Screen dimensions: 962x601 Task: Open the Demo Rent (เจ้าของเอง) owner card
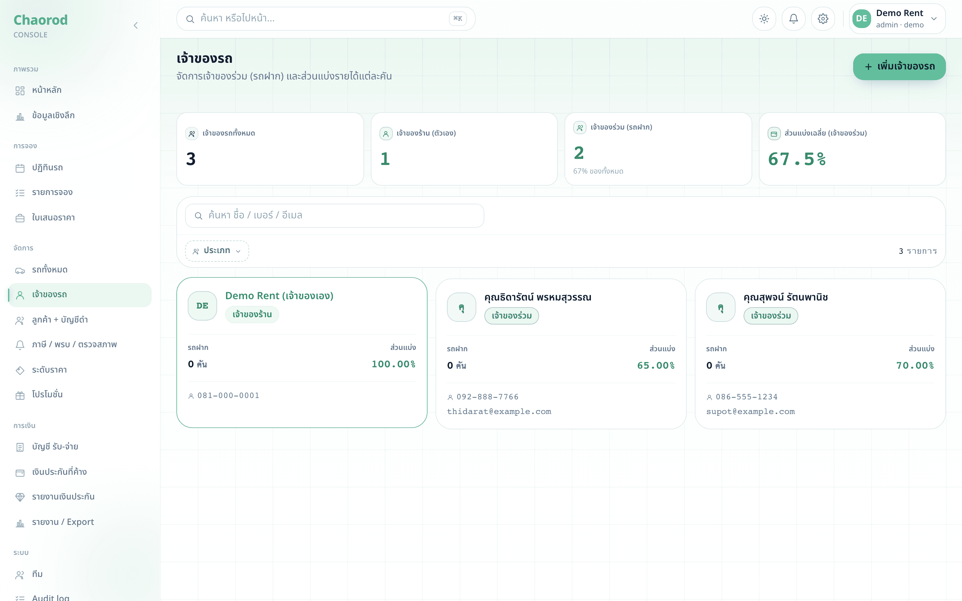(302, 352)
